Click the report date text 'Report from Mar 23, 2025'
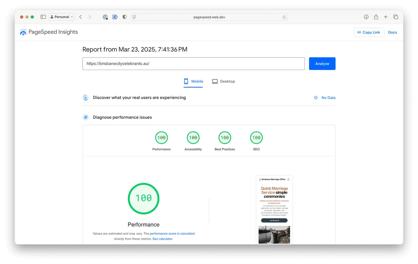Viewport: 418px width, 264px height. 135,49
